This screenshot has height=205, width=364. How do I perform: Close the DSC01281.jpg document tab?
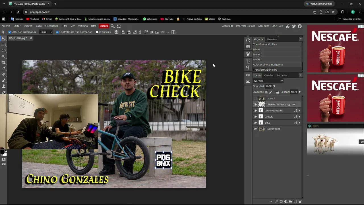(31, 38)
